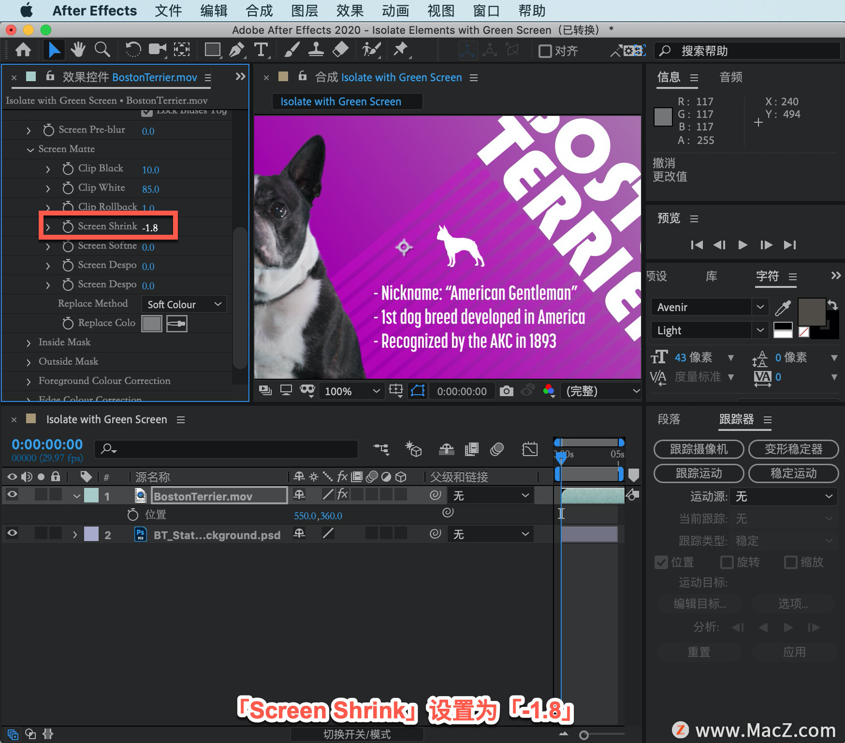Image resolution: width=845 pixels, height=743 pixels.
Task: Click the Character fill colour swatch
Action: click(812, 313)
